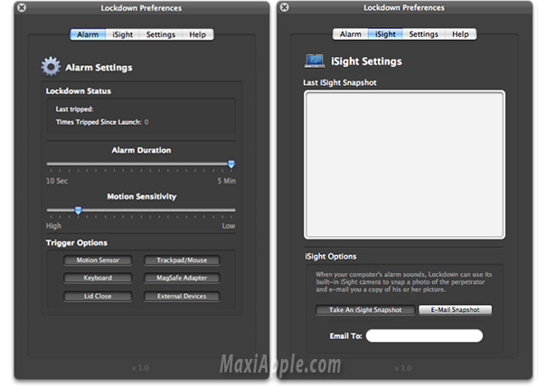Open the Help tab in left window
This screenshot has width=538, height=387.
198,34
